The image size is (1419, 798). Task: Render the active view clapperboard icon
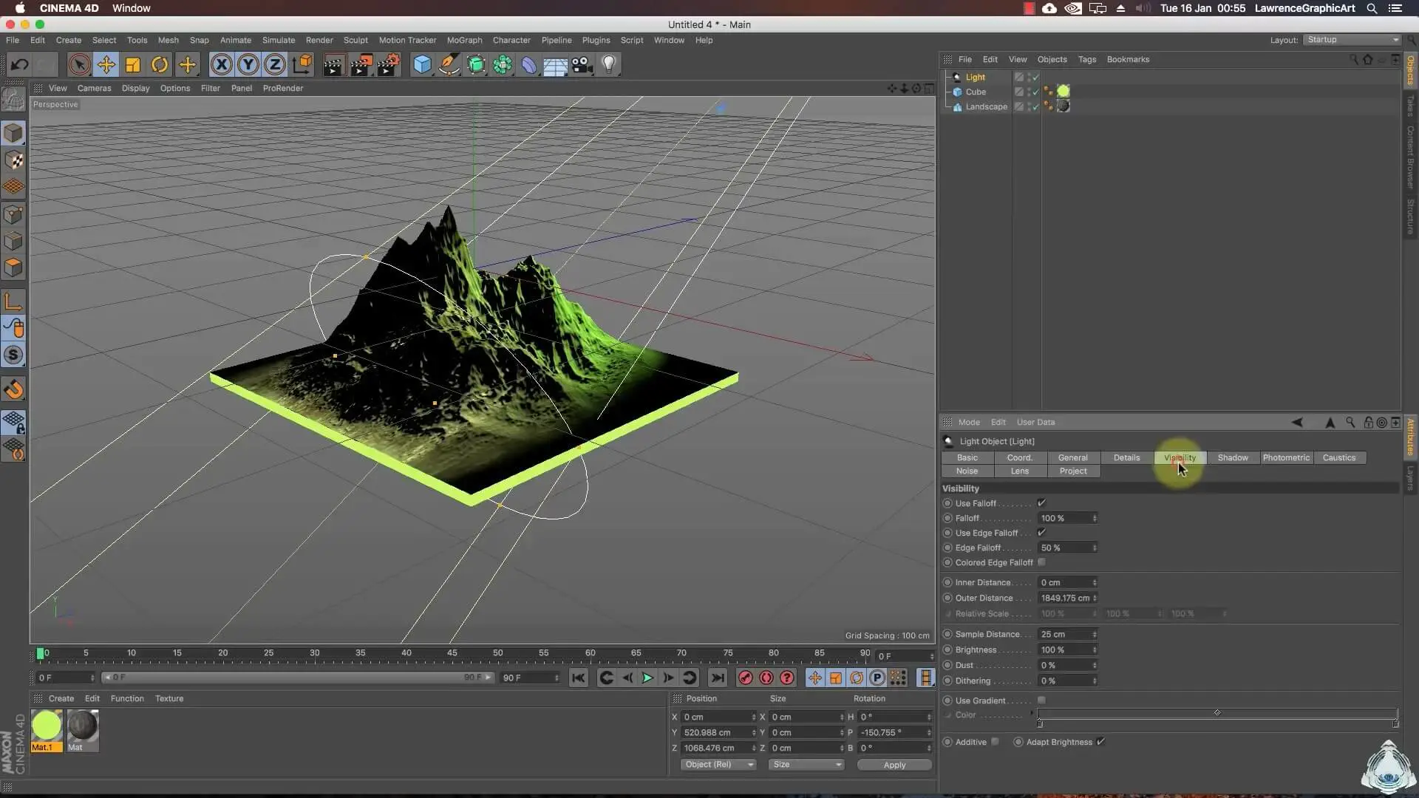click(333, 65)
